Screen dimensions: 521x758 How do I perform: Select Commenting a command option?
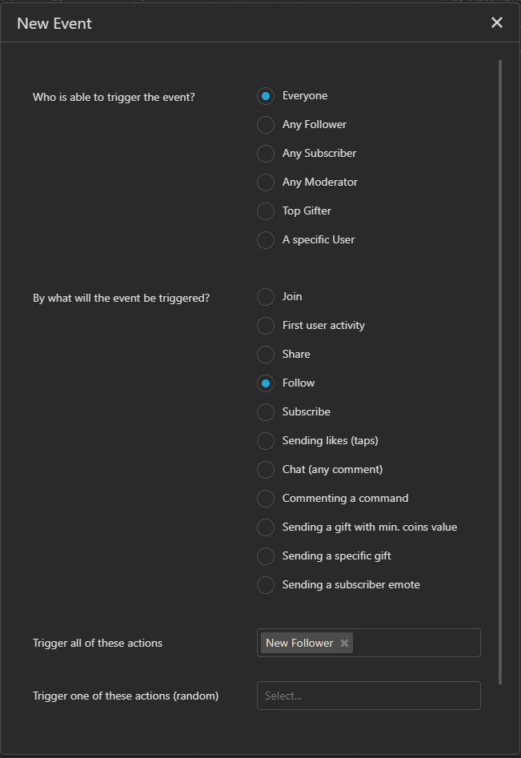[x=265, y=498]
